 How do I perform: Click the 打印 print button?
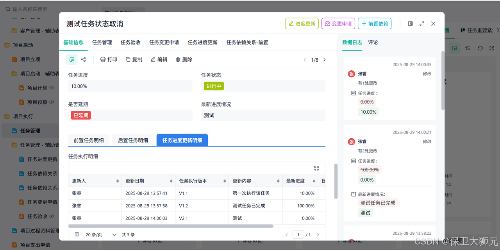tap(109, 59)
